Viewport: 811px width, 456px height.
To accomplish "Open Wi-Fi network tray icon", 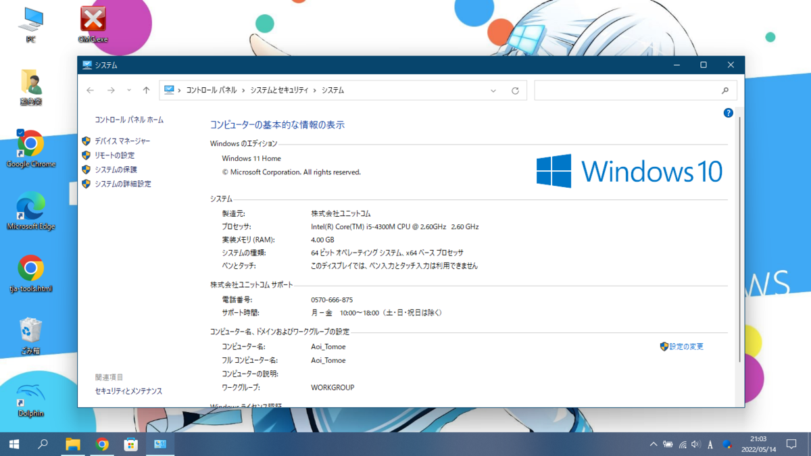I will (x=682, y=445).
